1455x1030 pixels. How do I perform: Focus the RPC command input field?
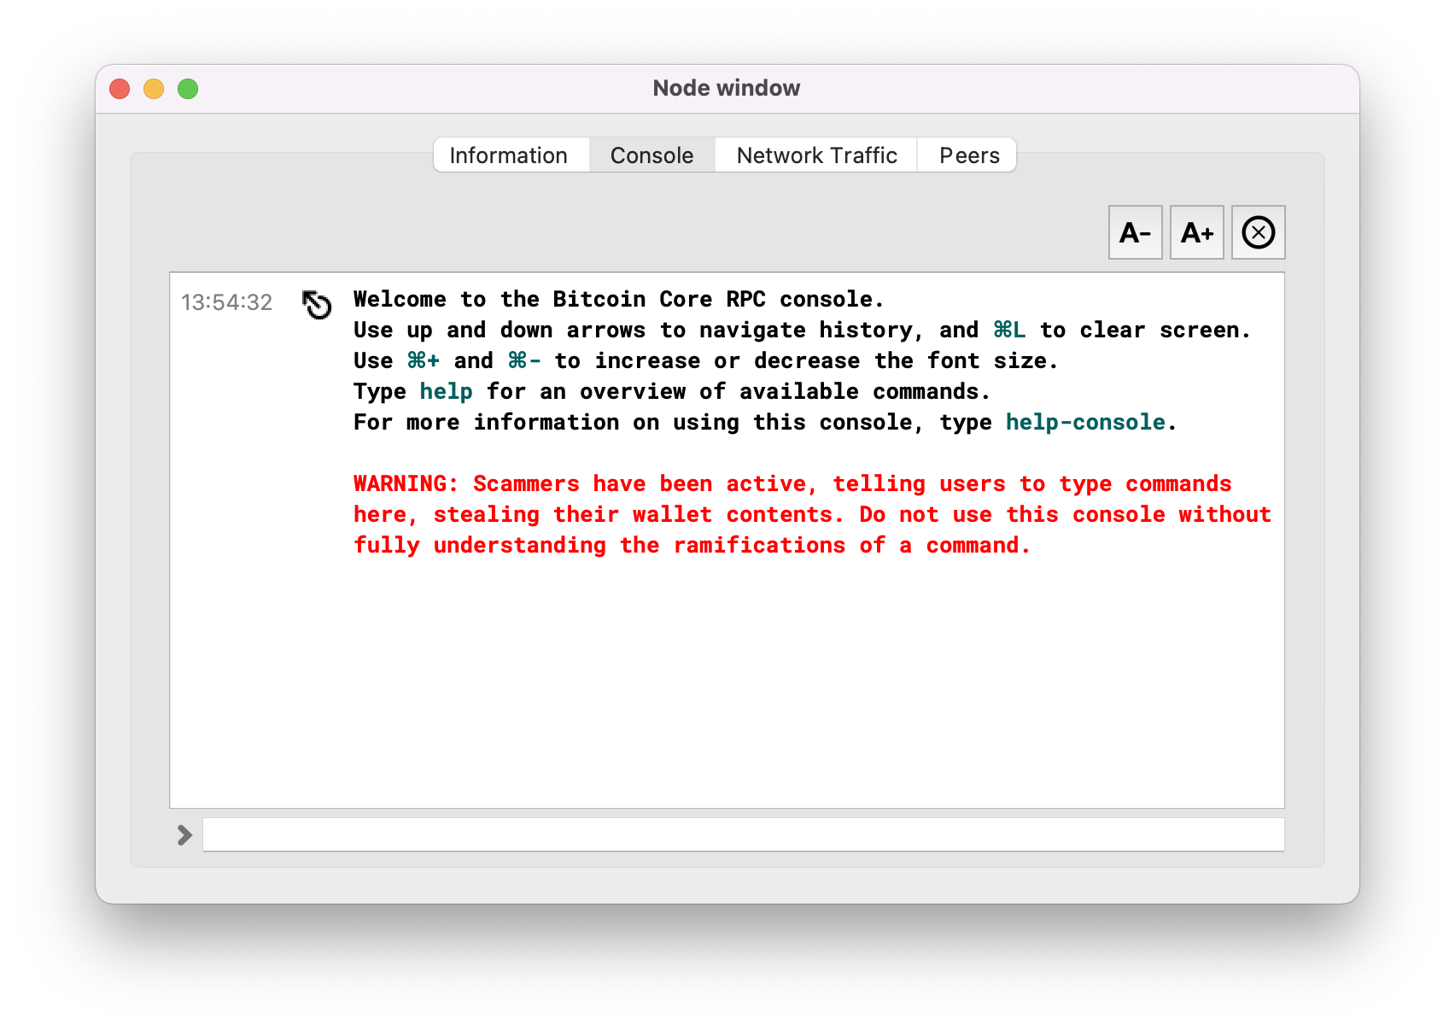click(743, 834)
